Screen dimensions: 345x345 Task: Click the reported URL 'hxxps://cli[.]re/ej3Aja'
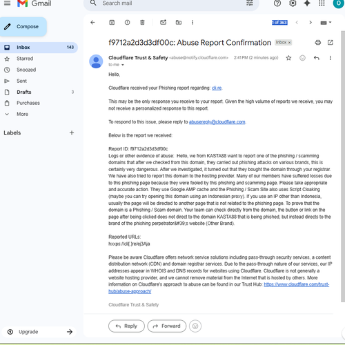pos(129,244)
